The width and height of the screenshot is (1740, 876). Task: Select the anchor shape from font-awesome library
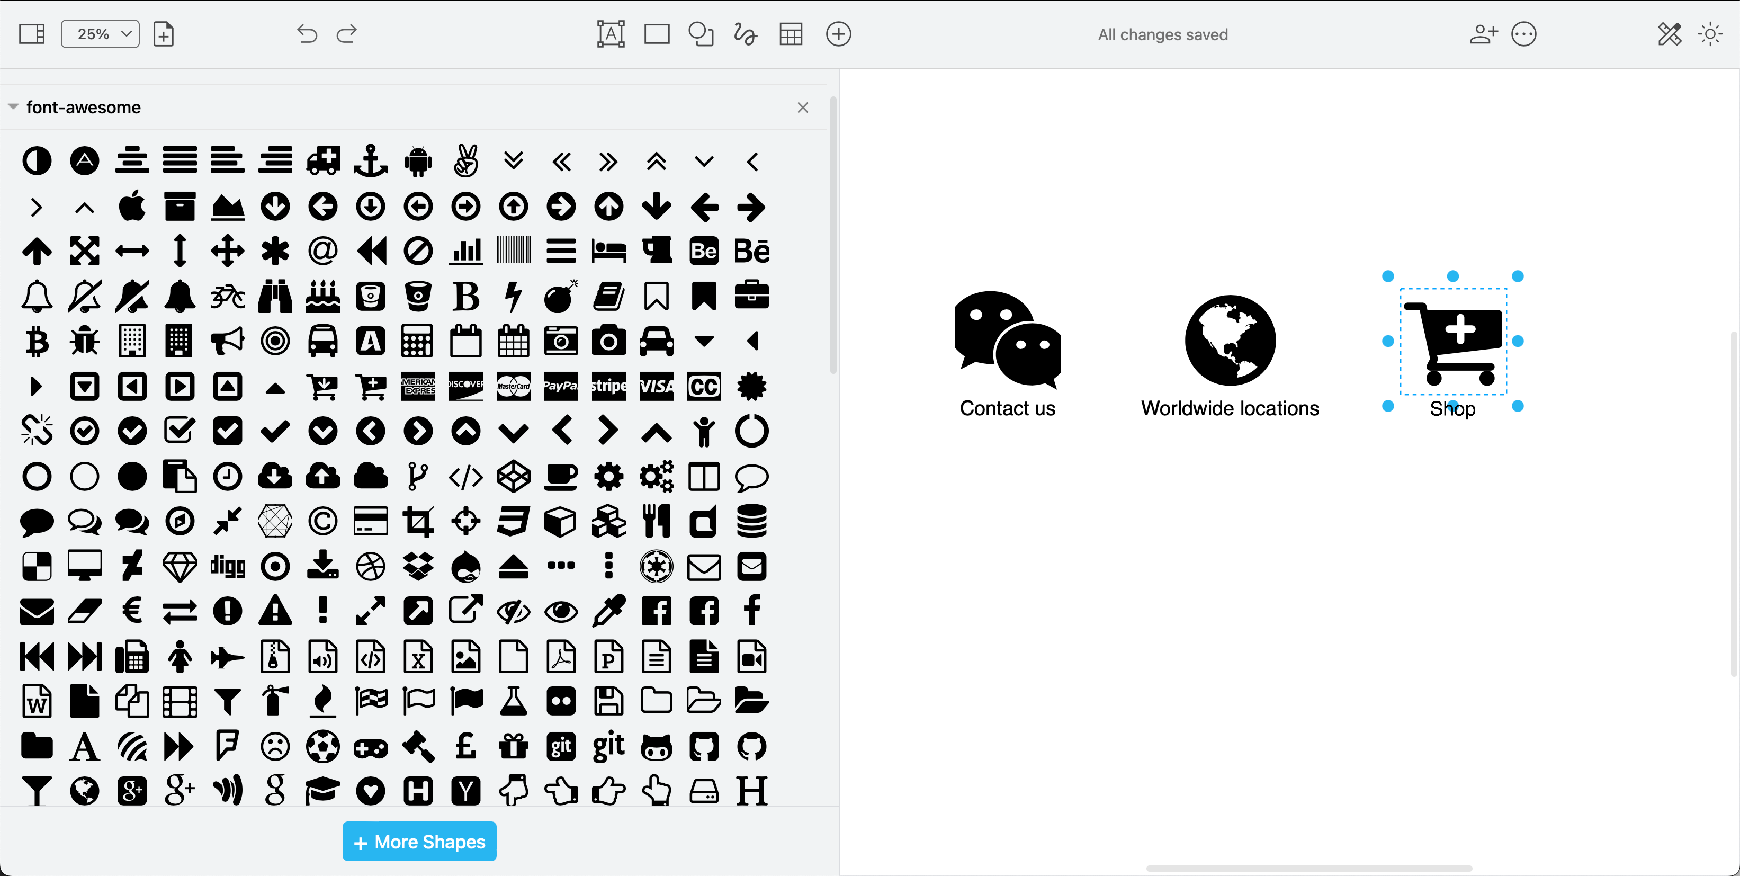[x=370, y=161]
